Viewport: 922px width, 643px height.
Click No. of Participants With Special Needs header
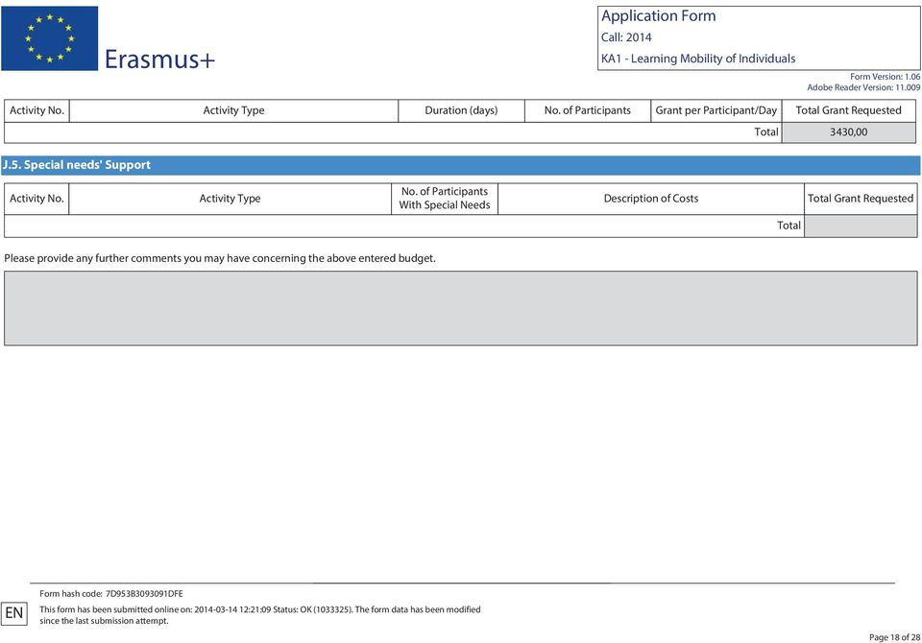tap(445, 199)
